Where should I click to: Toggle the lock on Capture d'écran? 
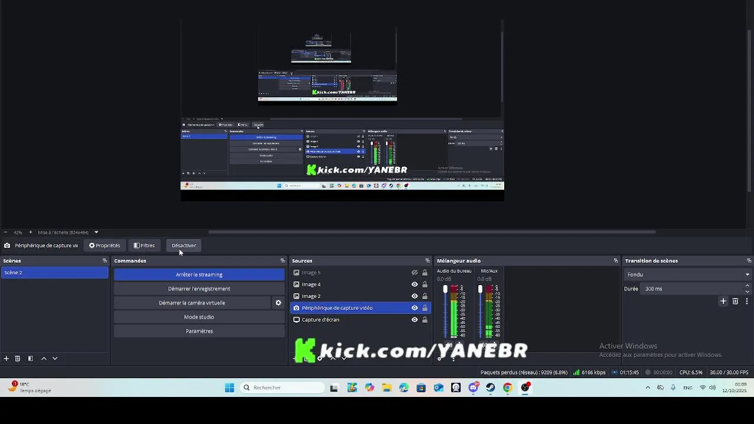coord(425,320)
